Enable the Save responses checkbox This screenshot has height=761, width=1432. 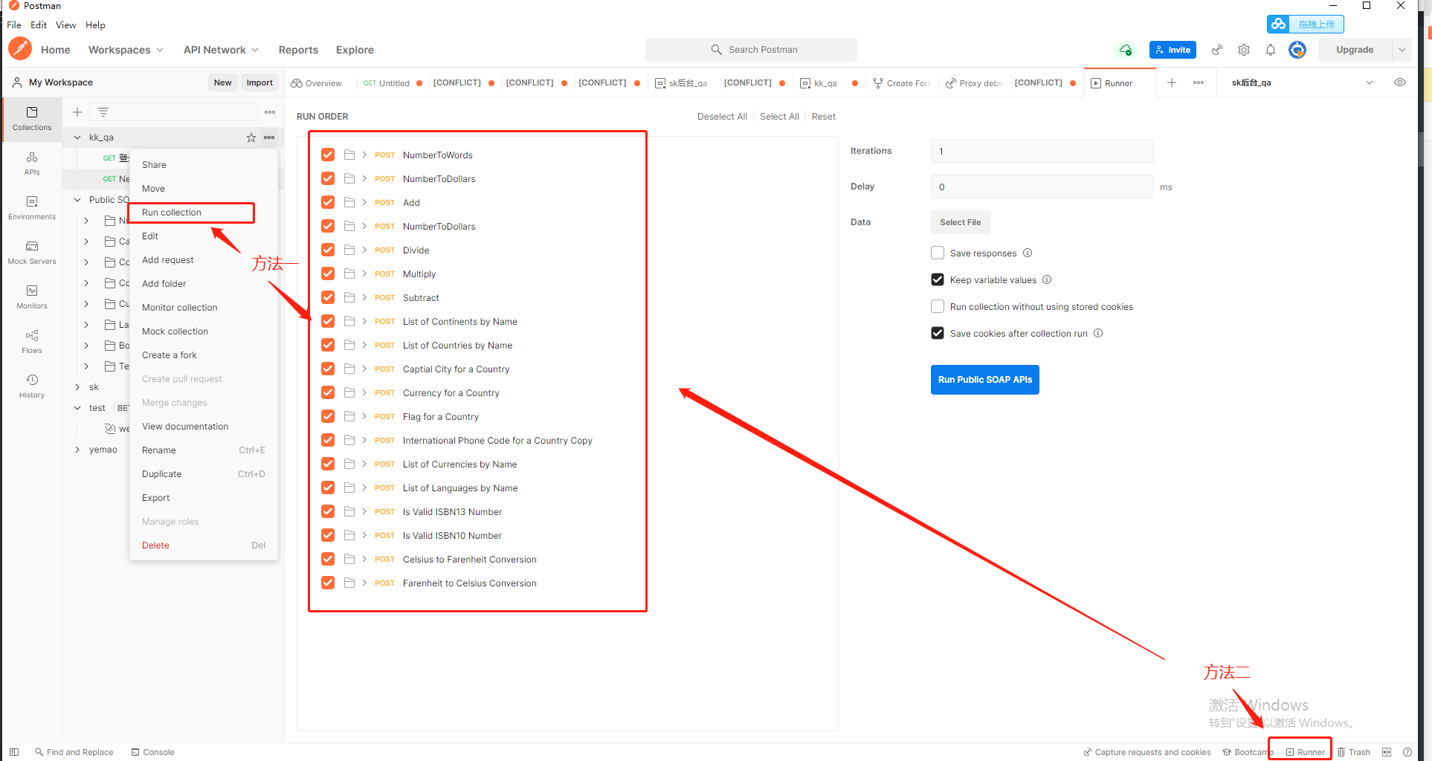pos(938,253)
